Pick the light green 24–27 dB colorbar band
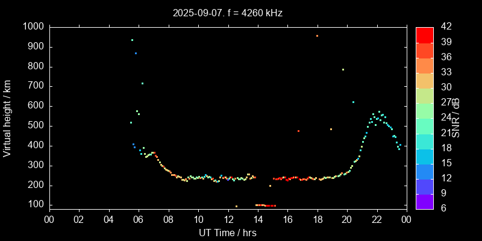This screenshot has height=241, width=482. (424, 110)
